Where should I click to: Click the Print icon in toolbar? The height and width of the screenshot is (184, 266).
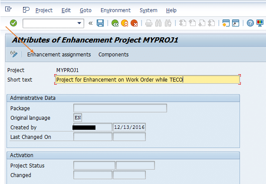(148, 23)
